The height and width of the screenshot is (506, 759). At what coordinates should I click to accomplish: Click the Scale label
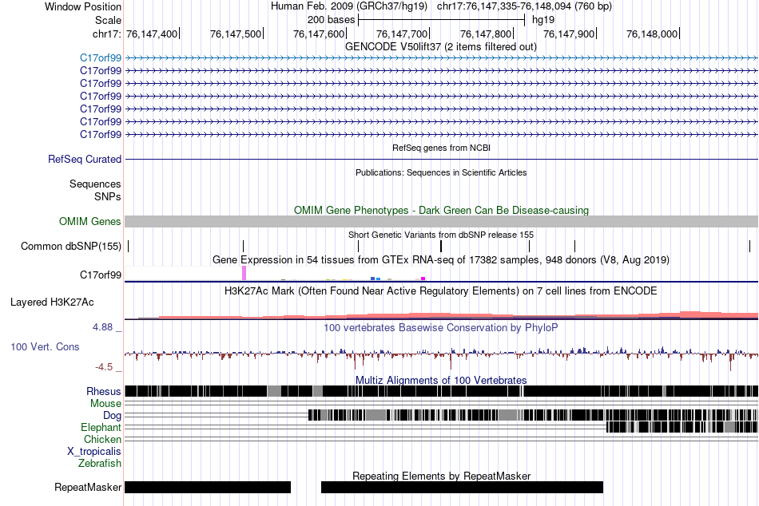click(108, 20)
